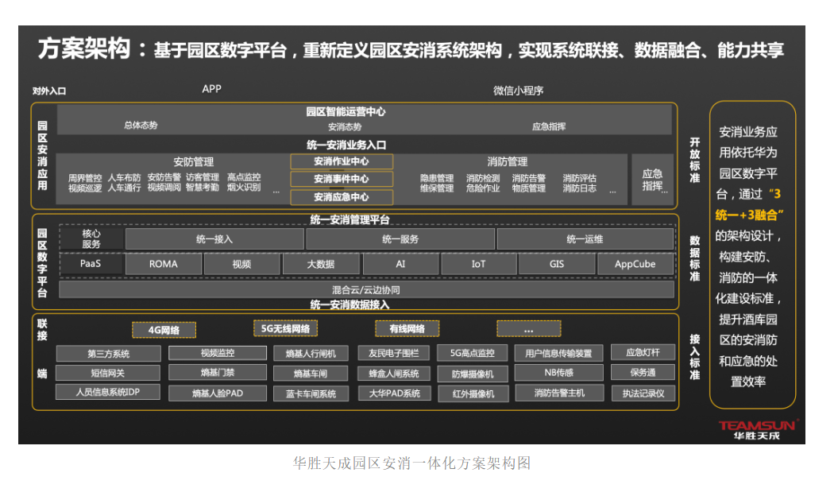Select the 安消事件中心 box

click(x=342, y=180)
